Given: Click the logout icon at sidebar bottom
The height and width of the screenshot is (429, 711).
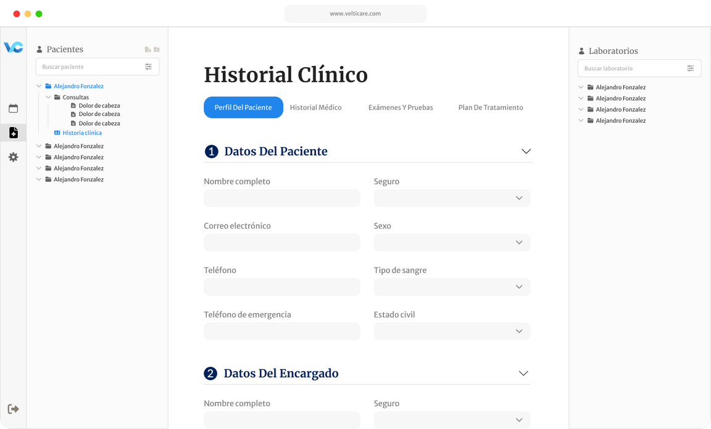Looking at the screenshot, I should pyautogui.click(x=13, y=409).
